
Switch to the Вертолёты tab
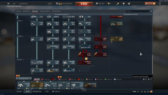point(26,11)
